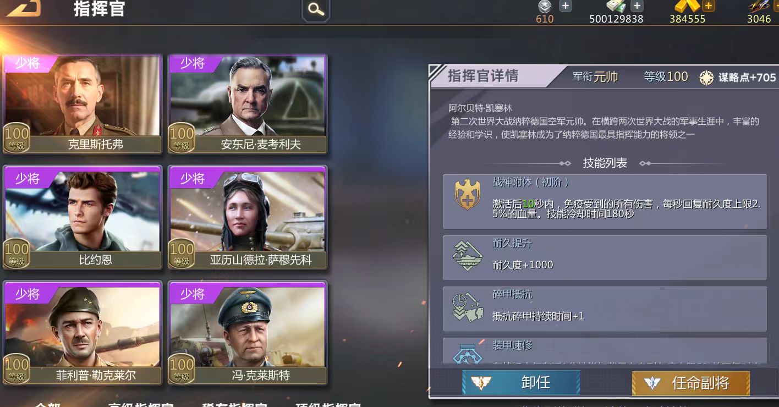
Task: Switch to the 高级指挥官 tab
Action: tap(141, 404)
